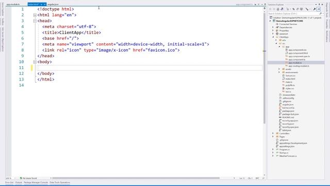Open Program.cs file

(x=284, y=149)
